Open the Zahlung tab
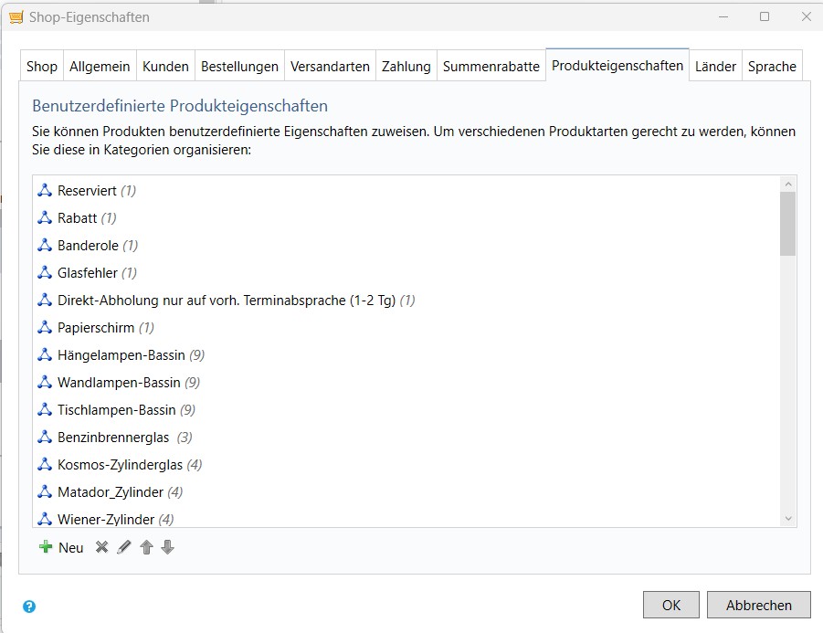 (x=406, y=66)
